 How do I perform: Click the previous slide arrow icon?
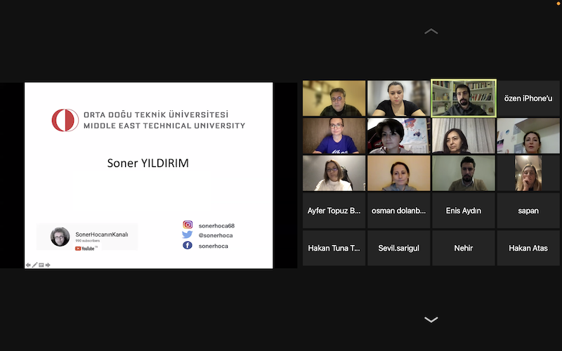[x=28, y=265]
